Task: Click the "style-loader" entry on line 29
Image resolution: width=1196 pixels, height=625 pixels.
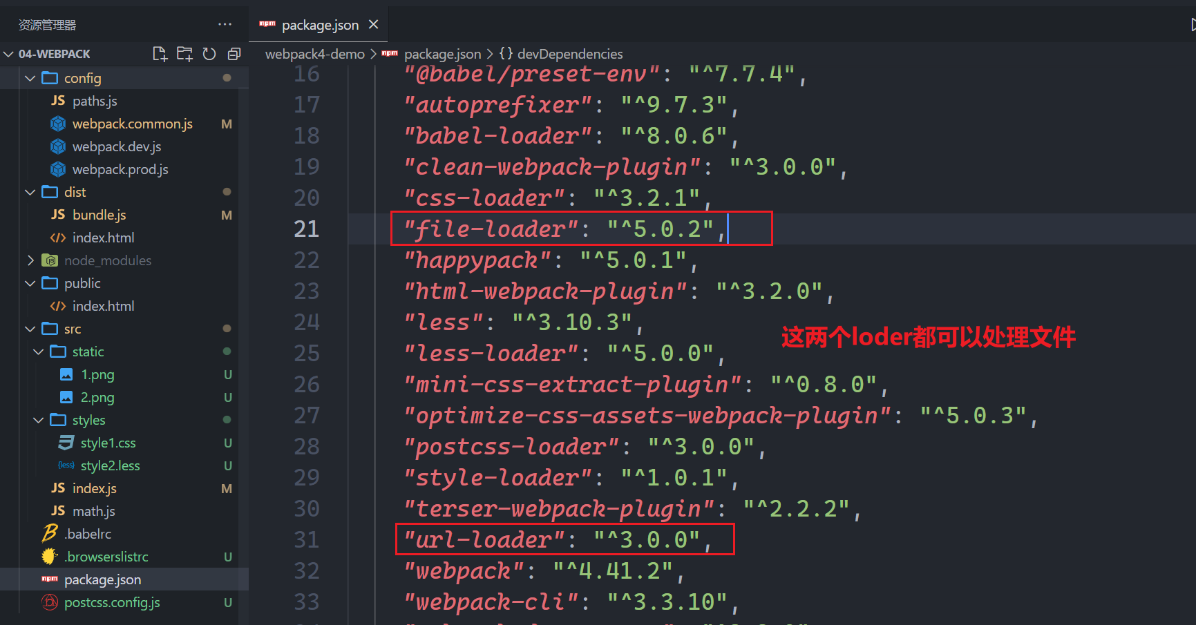Action: [x=498, y=477]
